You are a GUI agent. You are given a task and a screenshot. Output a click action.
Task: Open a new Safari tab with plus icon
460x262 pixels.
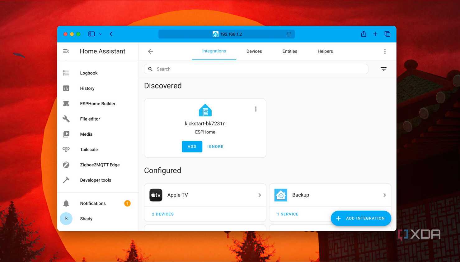[375, 34]
